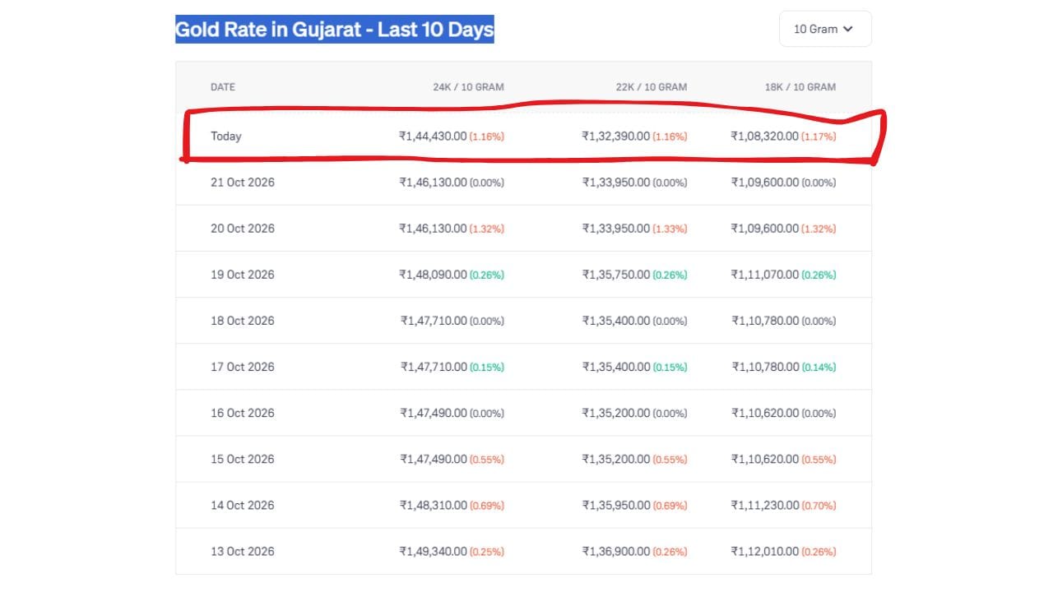This screenshot has height=592, width=1053.
Task: Click the 13 Oct 2026 date cell
Action: pyautogui.click(x=243, y=551)
